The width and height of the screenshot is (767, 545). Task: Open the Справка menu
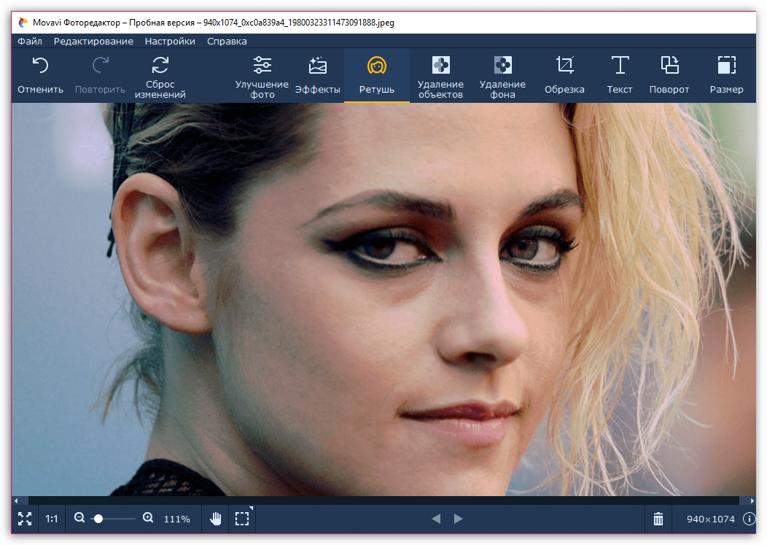click(x=227, y=42)
